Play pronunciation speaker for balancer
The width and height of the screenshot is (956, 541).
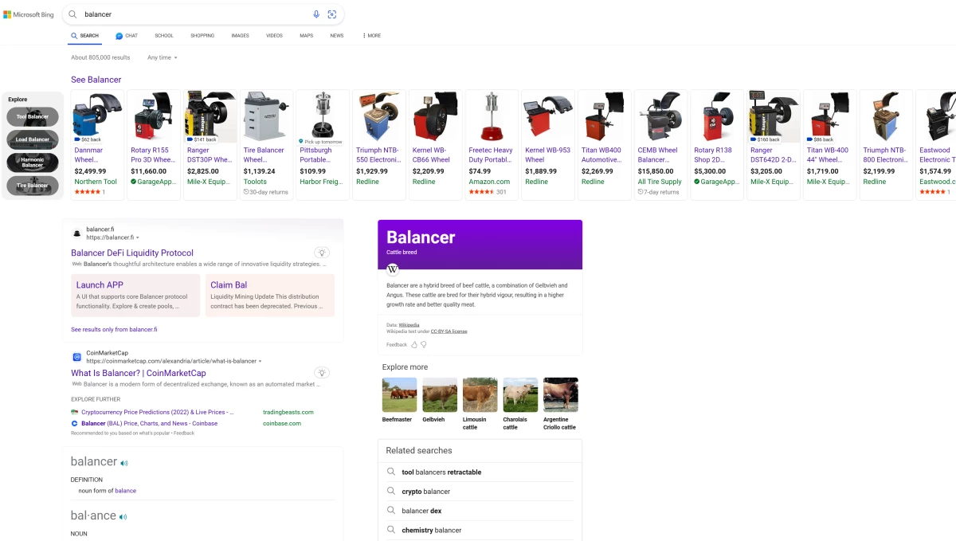pyautogui.click(x=124, y=463)
